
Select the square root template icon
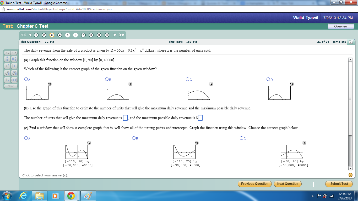[x=7, y=73]
